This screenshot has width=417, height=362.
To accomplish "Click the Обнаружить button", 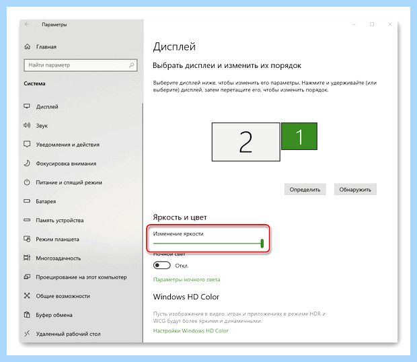I will pyautogui.click(x=355, y=189).
